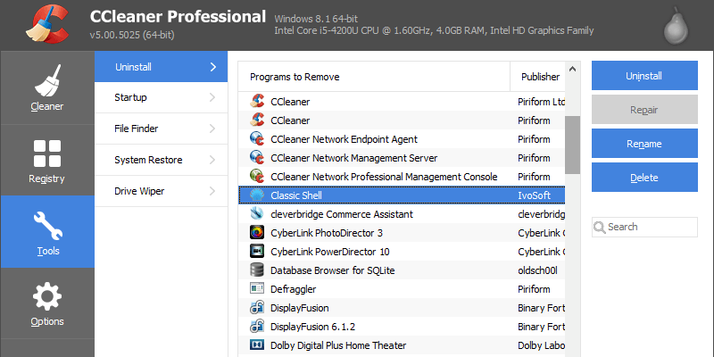Screen dimensions: 714x357
Task: Click the Dolby Digital Plus icon
Action: [x=257, y=345]
